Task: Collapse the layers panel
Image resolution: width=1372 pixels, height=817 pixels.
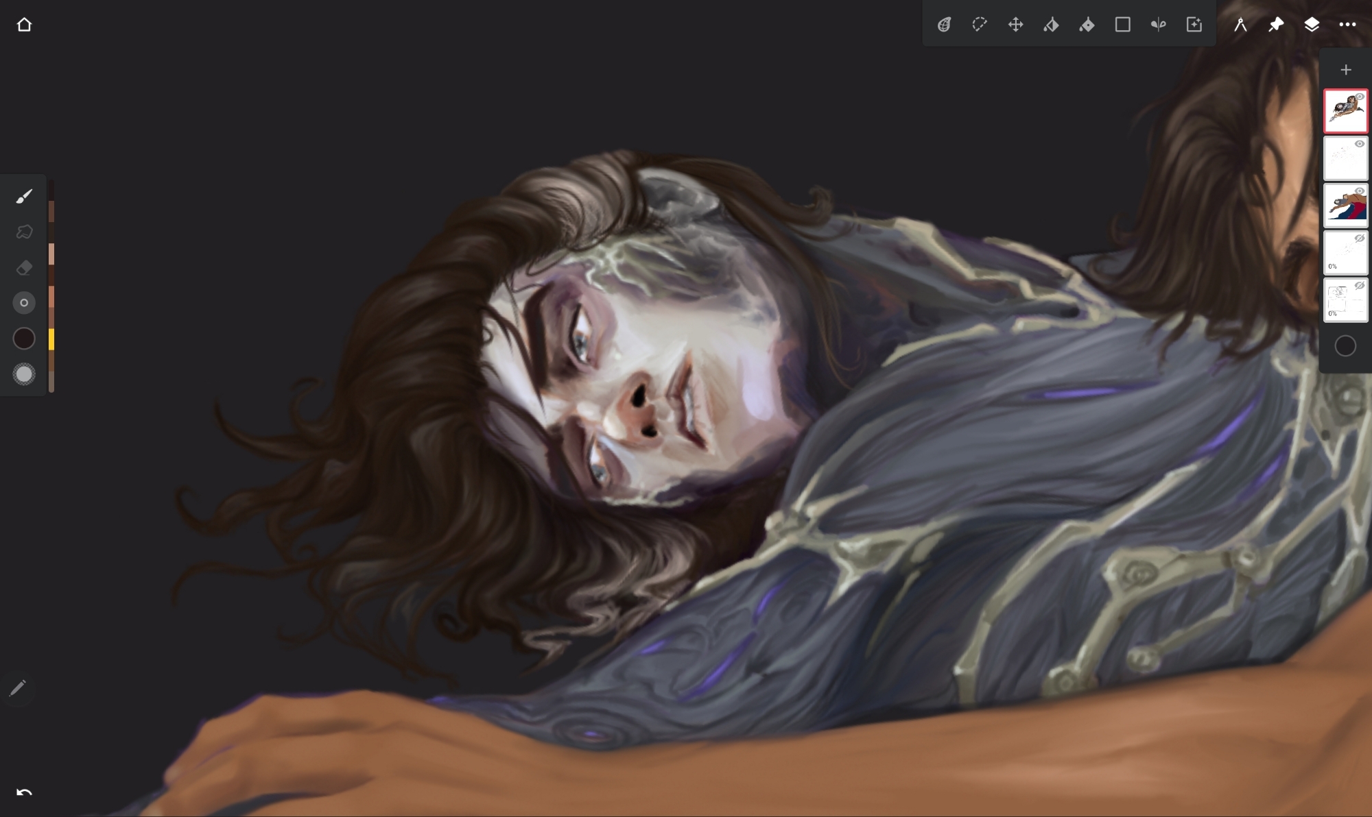Action: (x=1312, y=25)
